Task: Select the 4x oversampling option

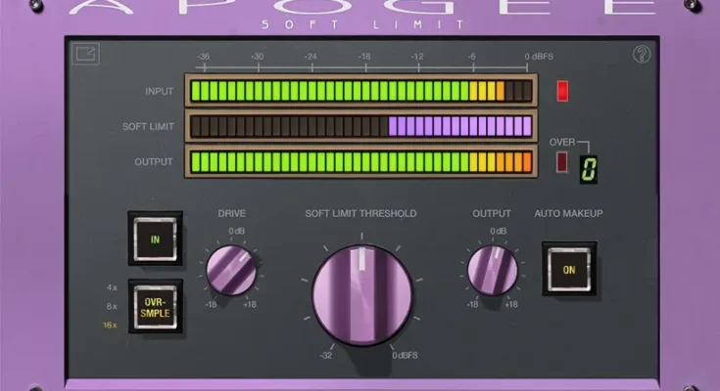Action: [x=114, y=288]
